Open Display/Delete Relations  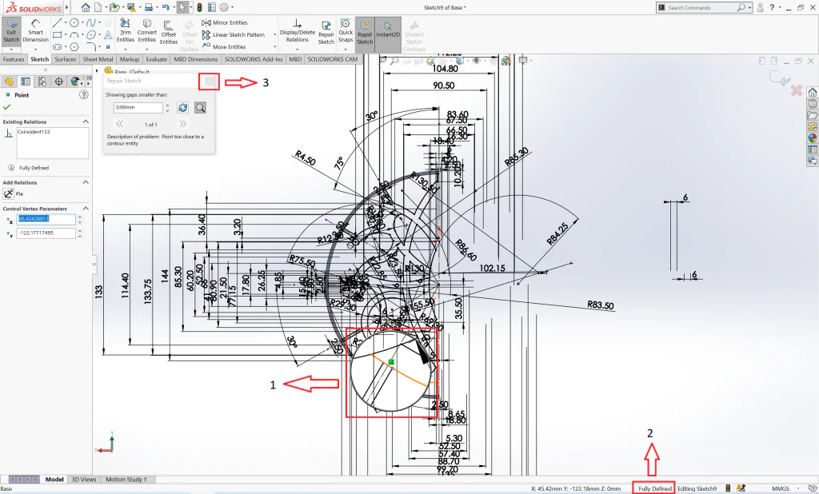point(298,31)
